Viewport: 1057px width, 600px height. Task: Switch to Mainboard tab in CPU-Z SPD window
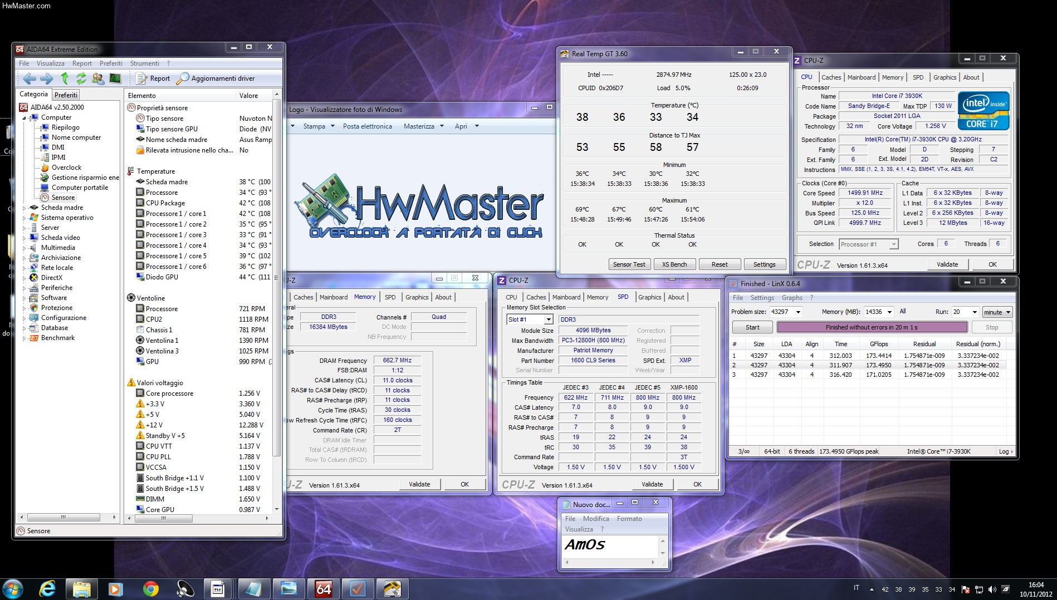coord(566,297)
